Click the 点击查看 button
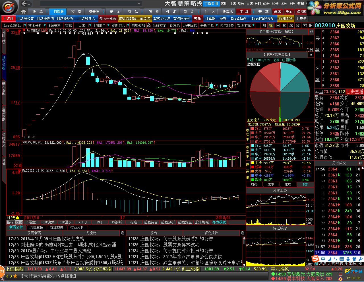The image size is (364, 282). (354, 92)
